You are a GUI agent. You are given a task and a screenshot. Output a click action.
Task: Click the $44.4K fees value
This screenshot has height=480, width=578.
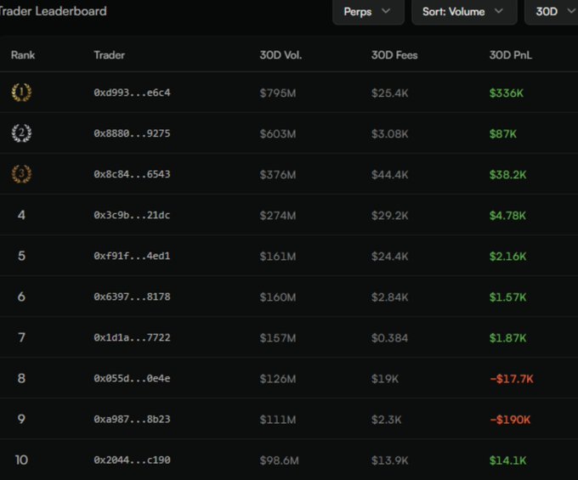coord(390,175)
